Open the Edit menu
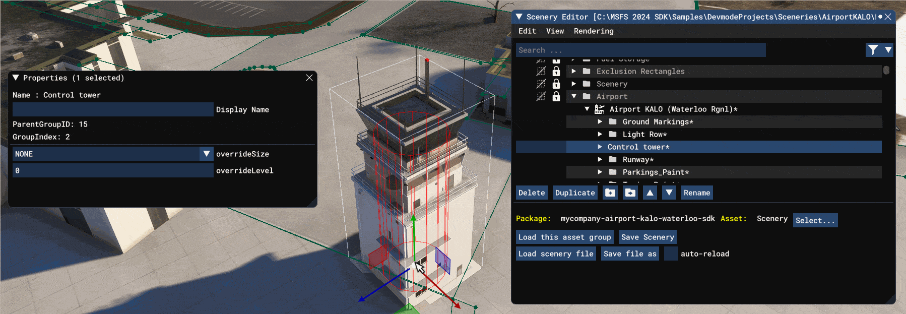This screenshot has width=906, height=314. click(527, 31)
